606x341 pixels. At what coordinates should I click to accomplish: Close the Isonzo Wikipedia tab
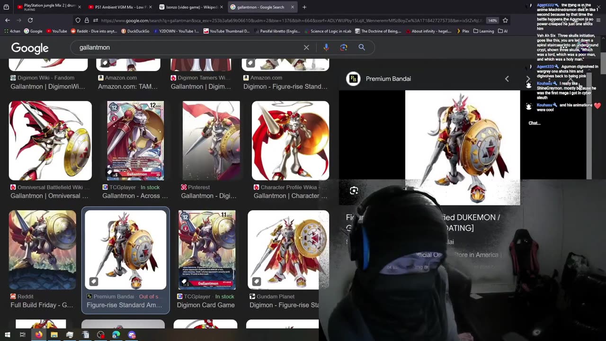pos(222,7)
